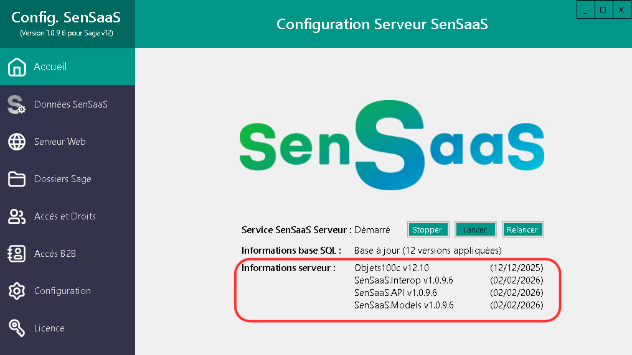Viewport: 632px width, 355px height.
Task: Click the Démarré service status text
Action: click(x=372, y=230)
